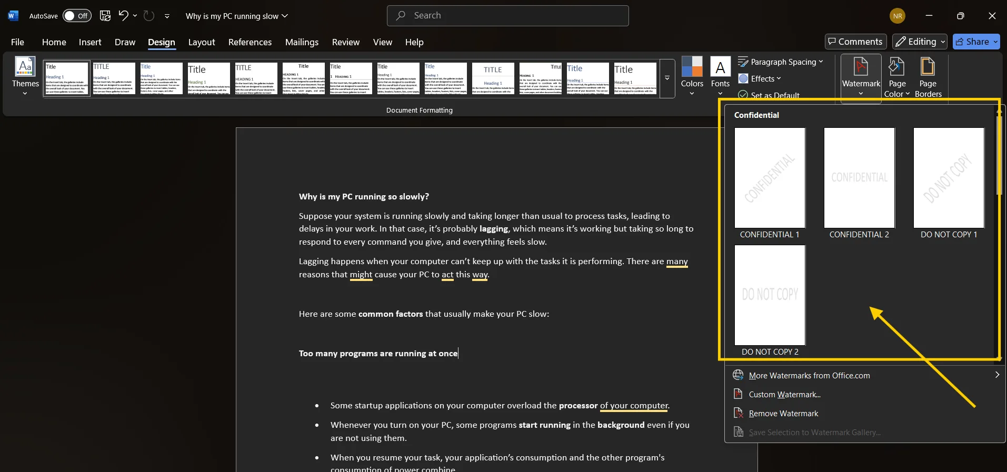Open the Fonts theme menu
The height and width of the screenshot is (472, 1007).
click(x=720, y=76)
